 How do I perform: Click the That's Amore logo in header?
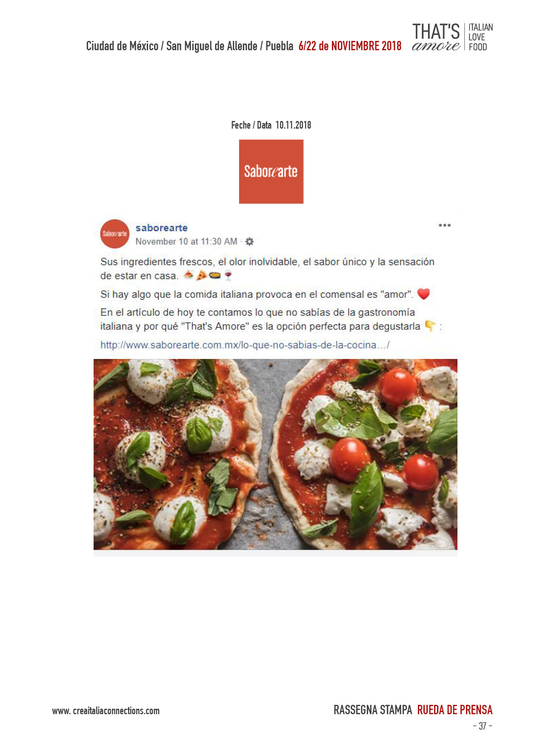(436, 37)
